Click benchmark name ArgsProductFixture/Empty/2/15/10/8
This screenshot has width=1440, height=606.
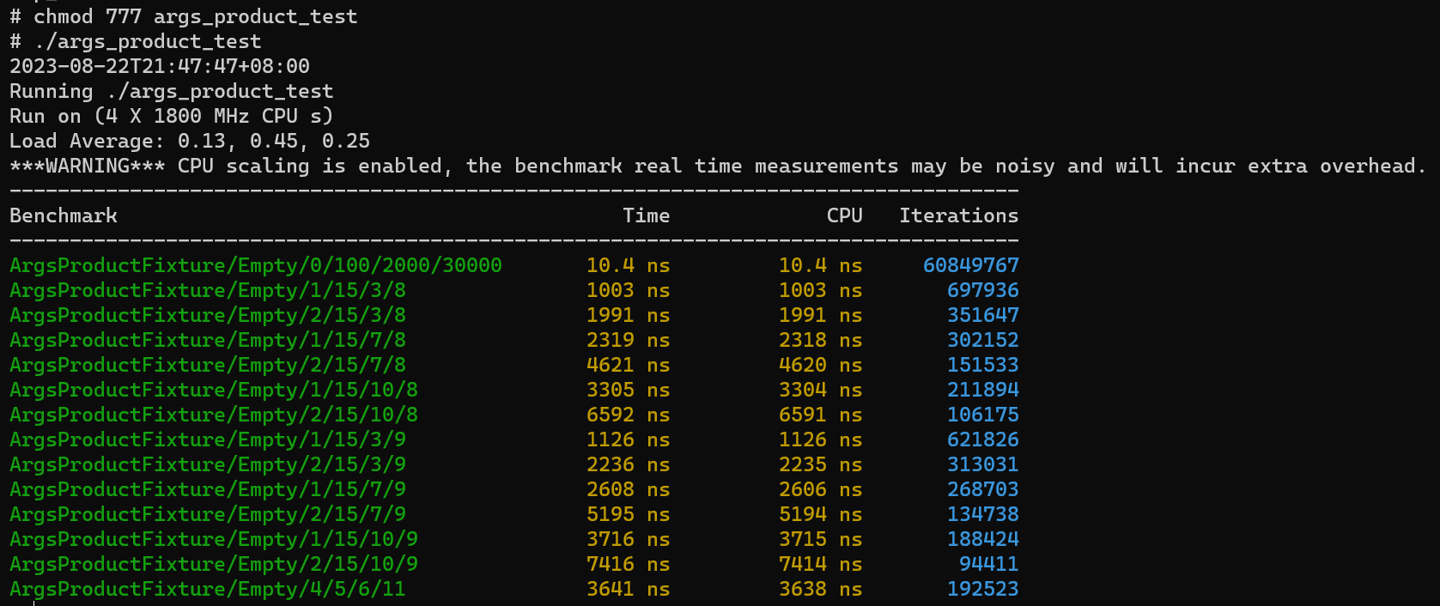coord(214,415)
